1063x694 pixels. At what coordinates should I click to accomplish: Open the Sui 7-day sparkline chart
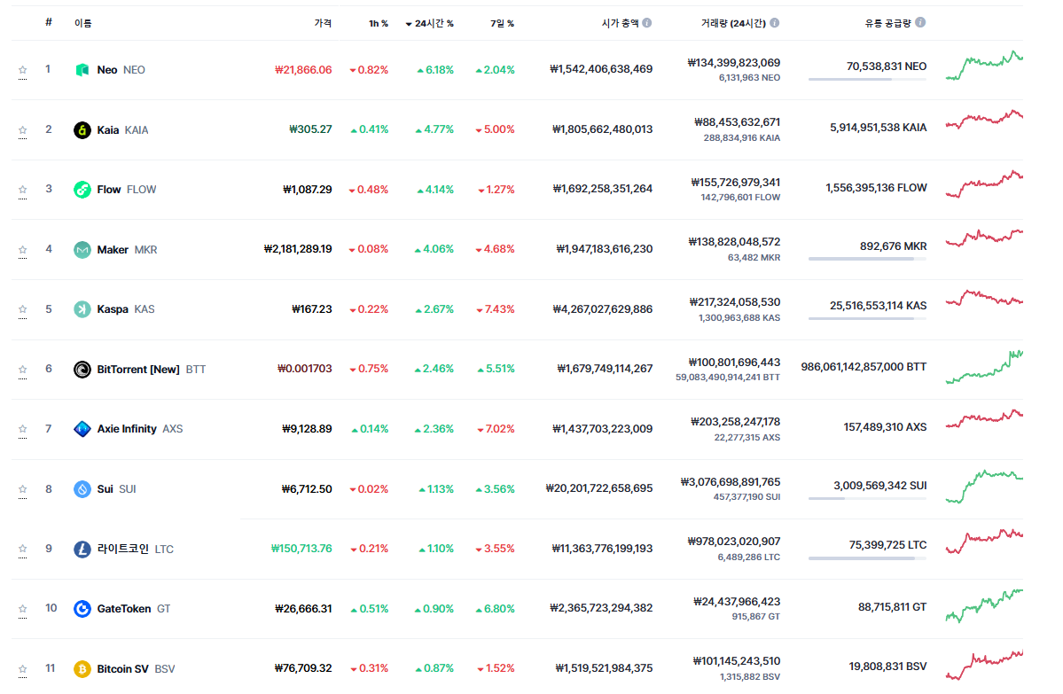coord(984,487)
